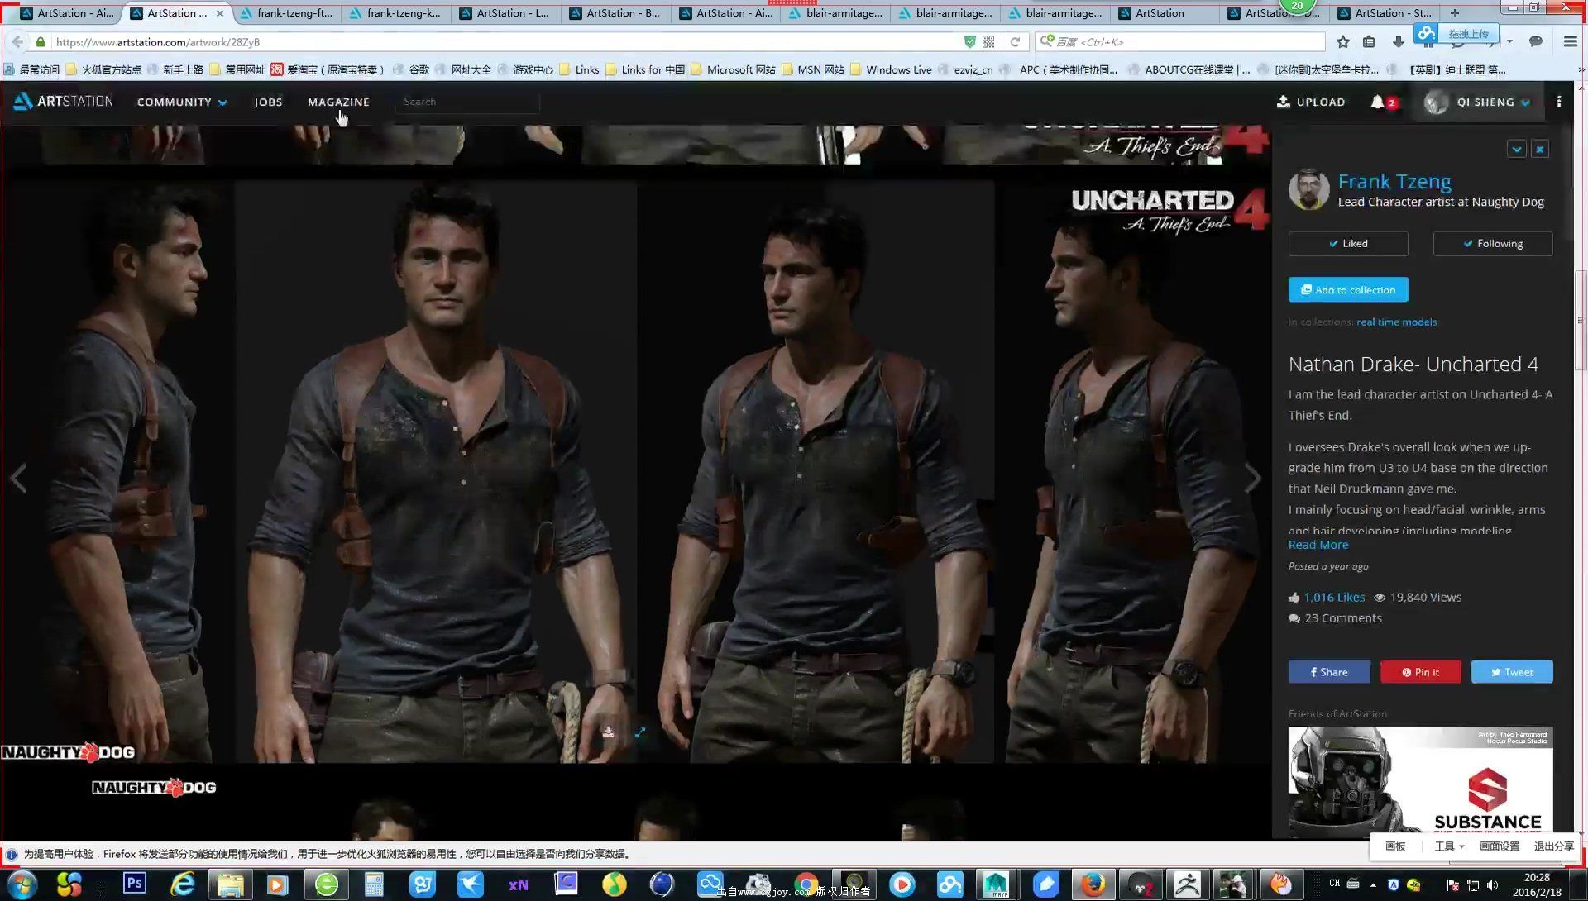The height and width of the screenshot is (901, 1588).
Task: Switch to the 'frank-tzeng-ft...' tab
Action: click(286, 12)
